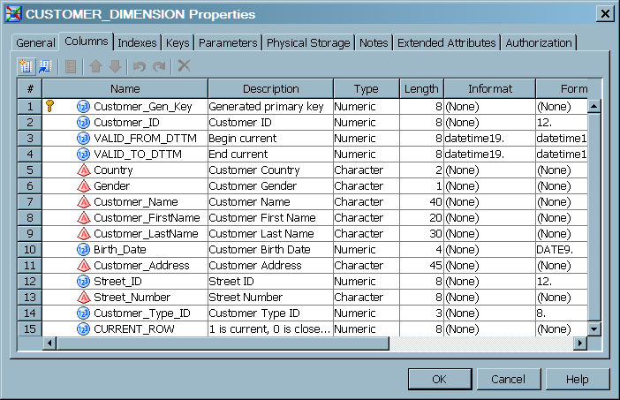The image size is (620, 400).
Task: Click the Redo toolbar icon
Action: 159,66
